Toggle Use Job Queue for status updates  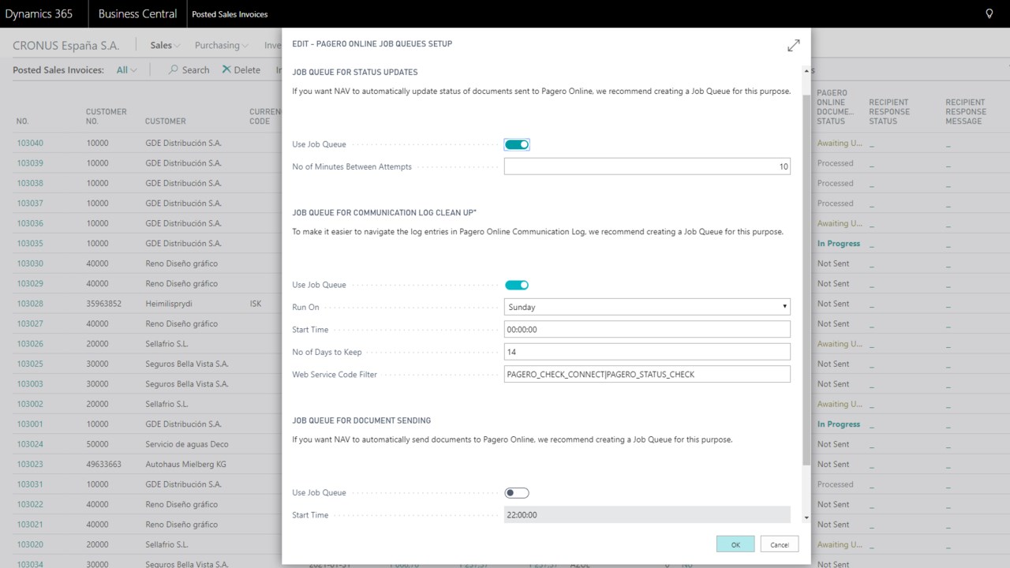517,144
